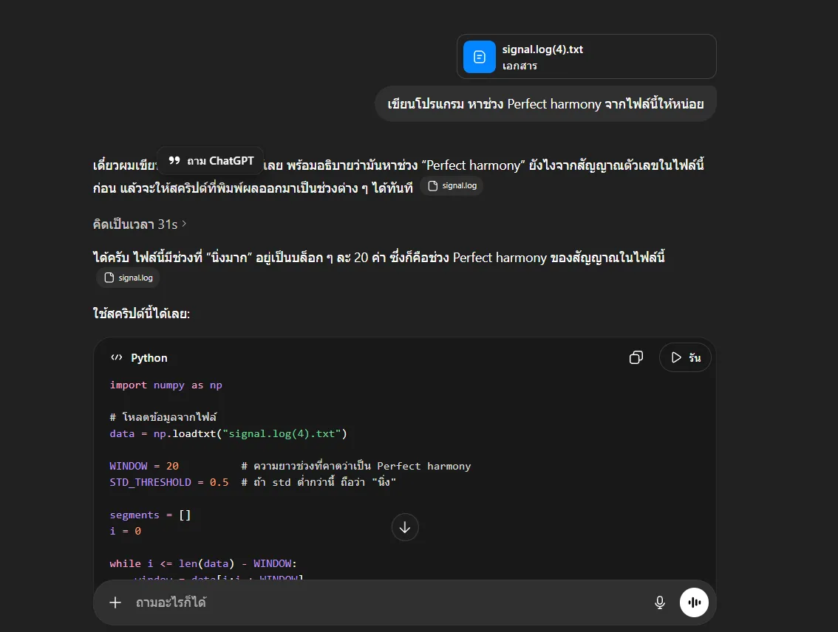Click the quote icon beside ถาม ChatGPT
This screenshot has width=838, height=632.
pos(174,161)
